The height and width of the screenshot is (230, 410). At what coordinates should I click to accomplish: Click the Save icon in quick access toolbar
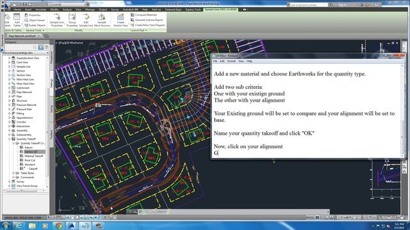pyautogui.click(x=24, y=4)
